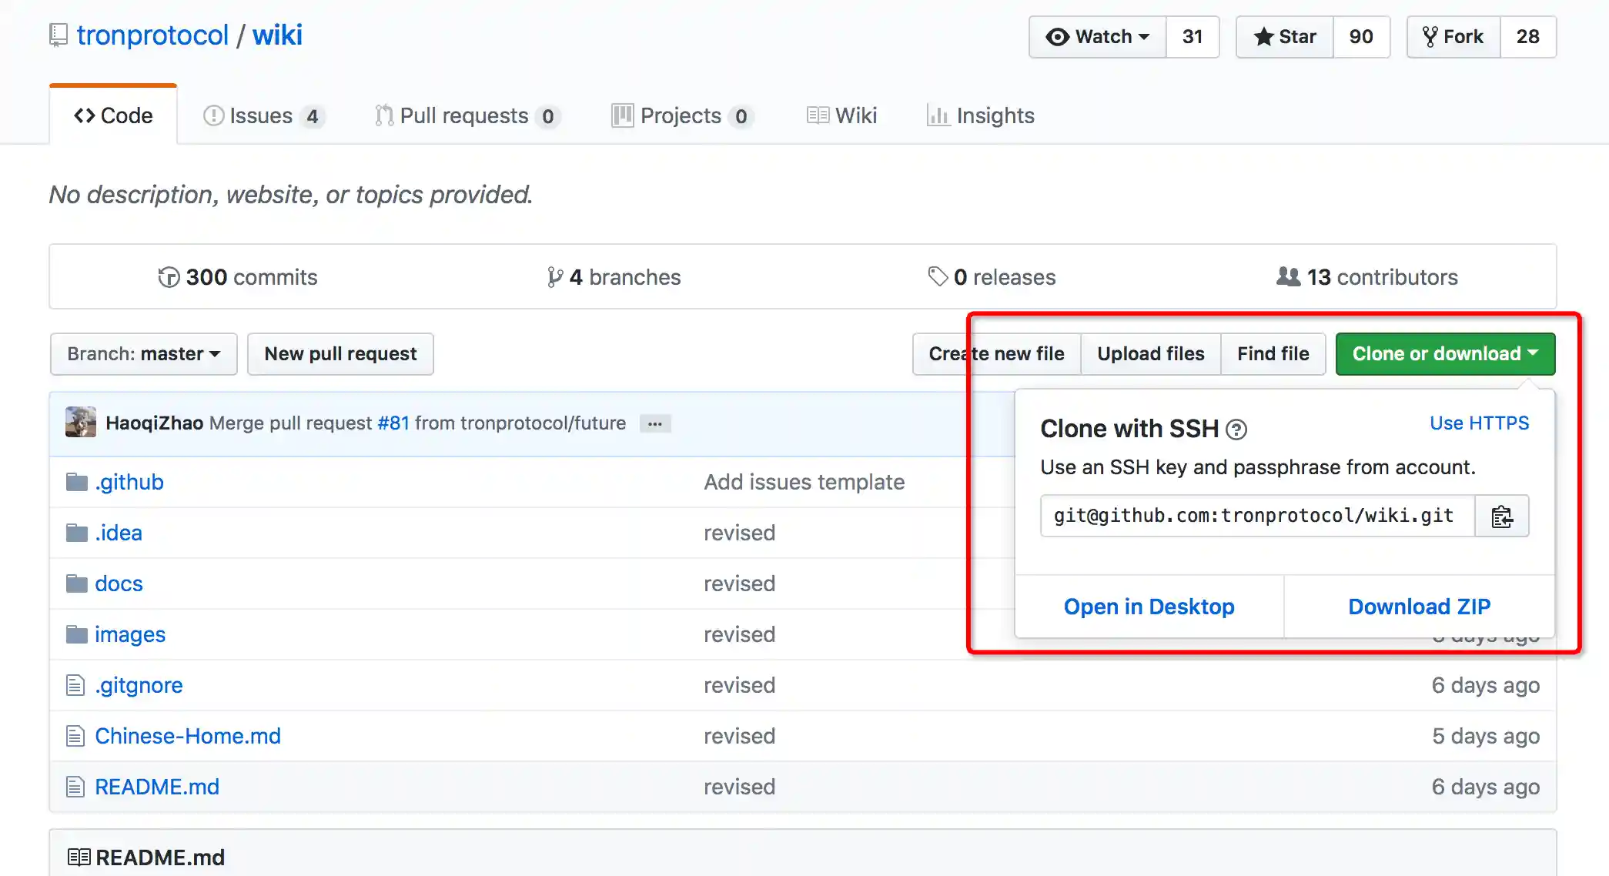
Task: Click Download ZIP
Action: [1419, 607]
